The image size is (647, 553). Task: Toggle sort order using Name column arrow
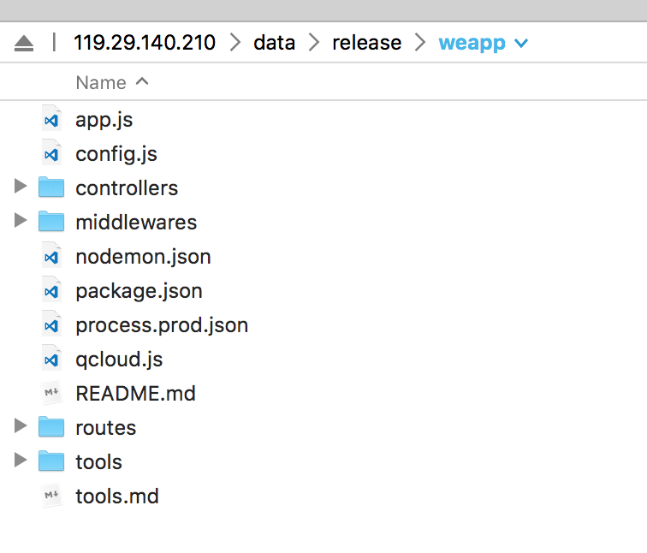click(142, 81)
